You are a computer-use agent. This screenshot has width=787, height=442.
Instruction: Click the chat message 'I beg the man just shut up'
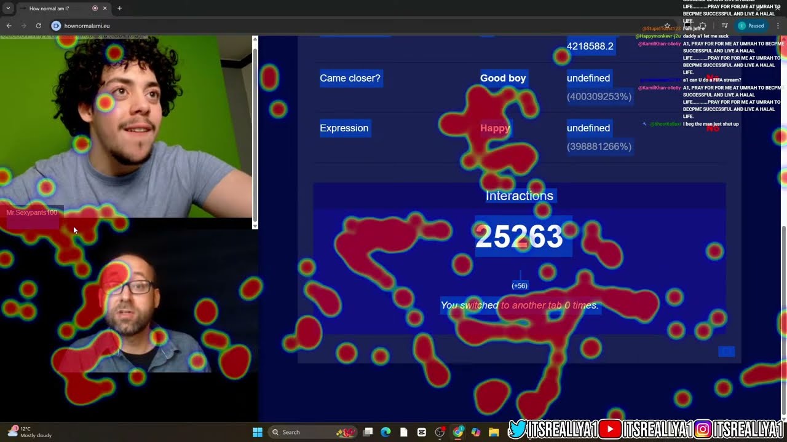click(x=711, y=124)
